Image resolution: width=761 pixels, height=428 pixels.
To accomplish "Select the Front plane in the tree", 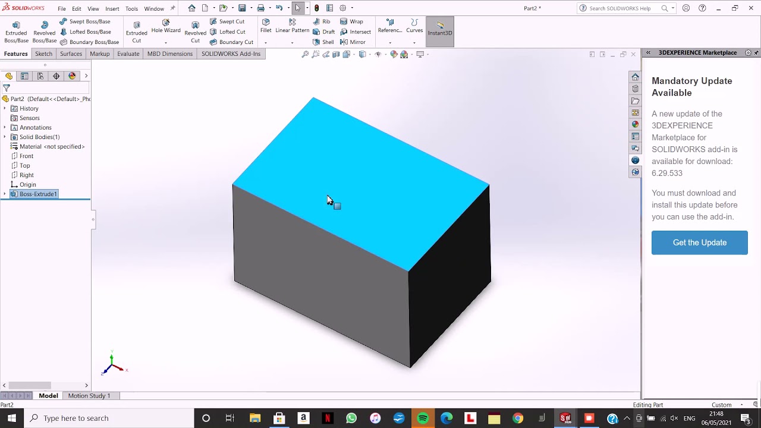I will [26, 156].
